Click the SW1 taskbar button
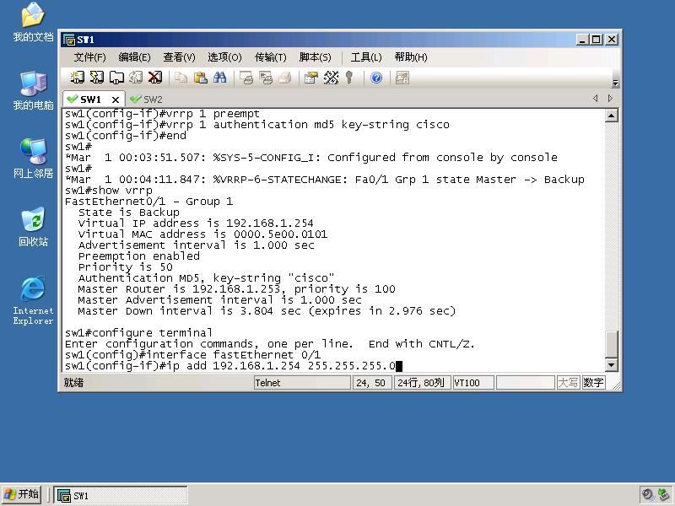This screenshot has height=506, width=675. pos(121,495)
